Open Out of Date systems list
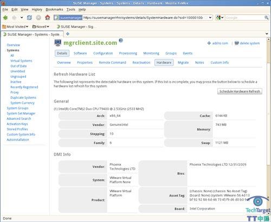 [x=18, y=66]
